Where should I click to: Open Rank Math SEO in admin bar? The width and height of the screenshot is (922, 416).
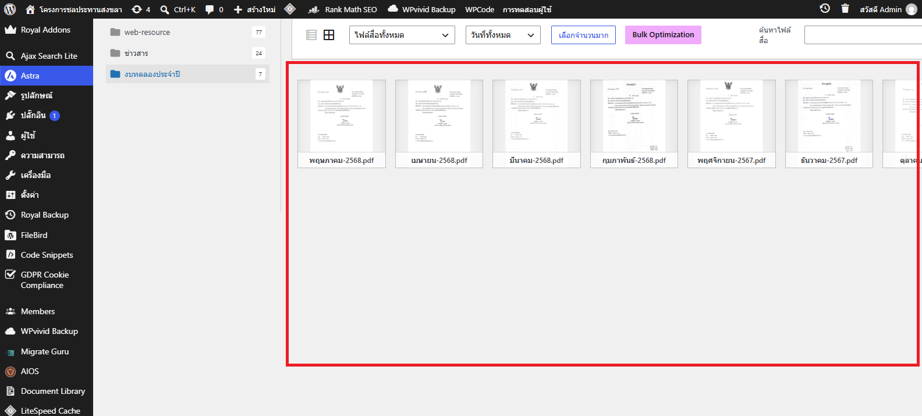point(343,9)
